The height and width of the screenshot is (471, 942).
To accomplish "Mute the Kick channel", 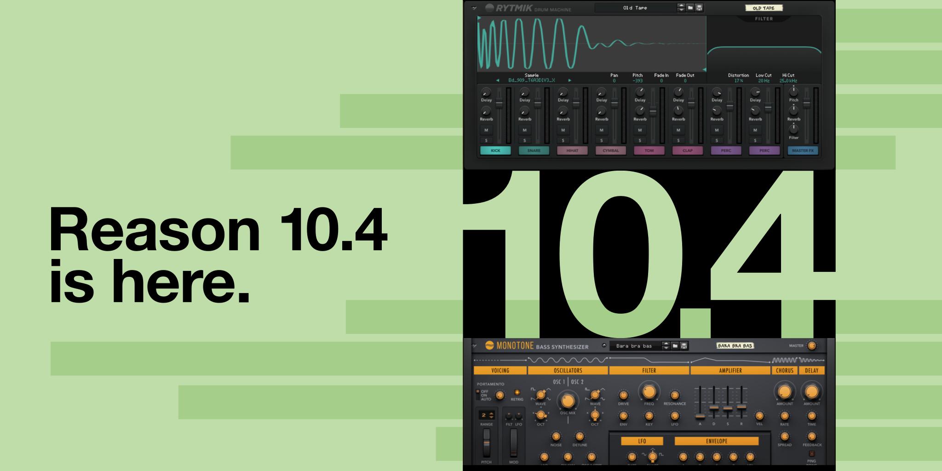I will (x=486, y=130).
